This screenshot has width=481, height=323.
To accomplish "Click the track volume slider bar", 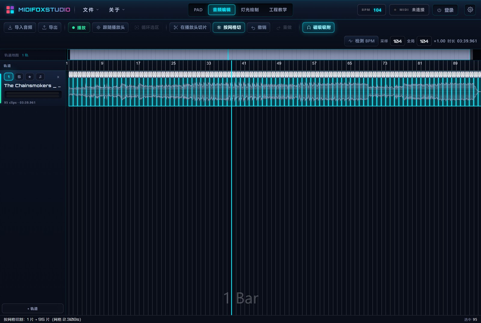I will (33, 95).
